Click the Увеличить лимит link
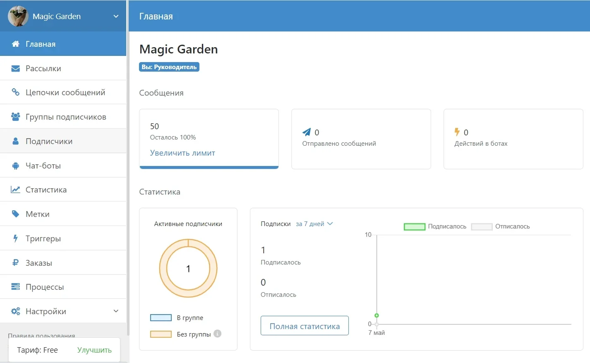This screenshot has height=363, width=590. click(182, 153)
